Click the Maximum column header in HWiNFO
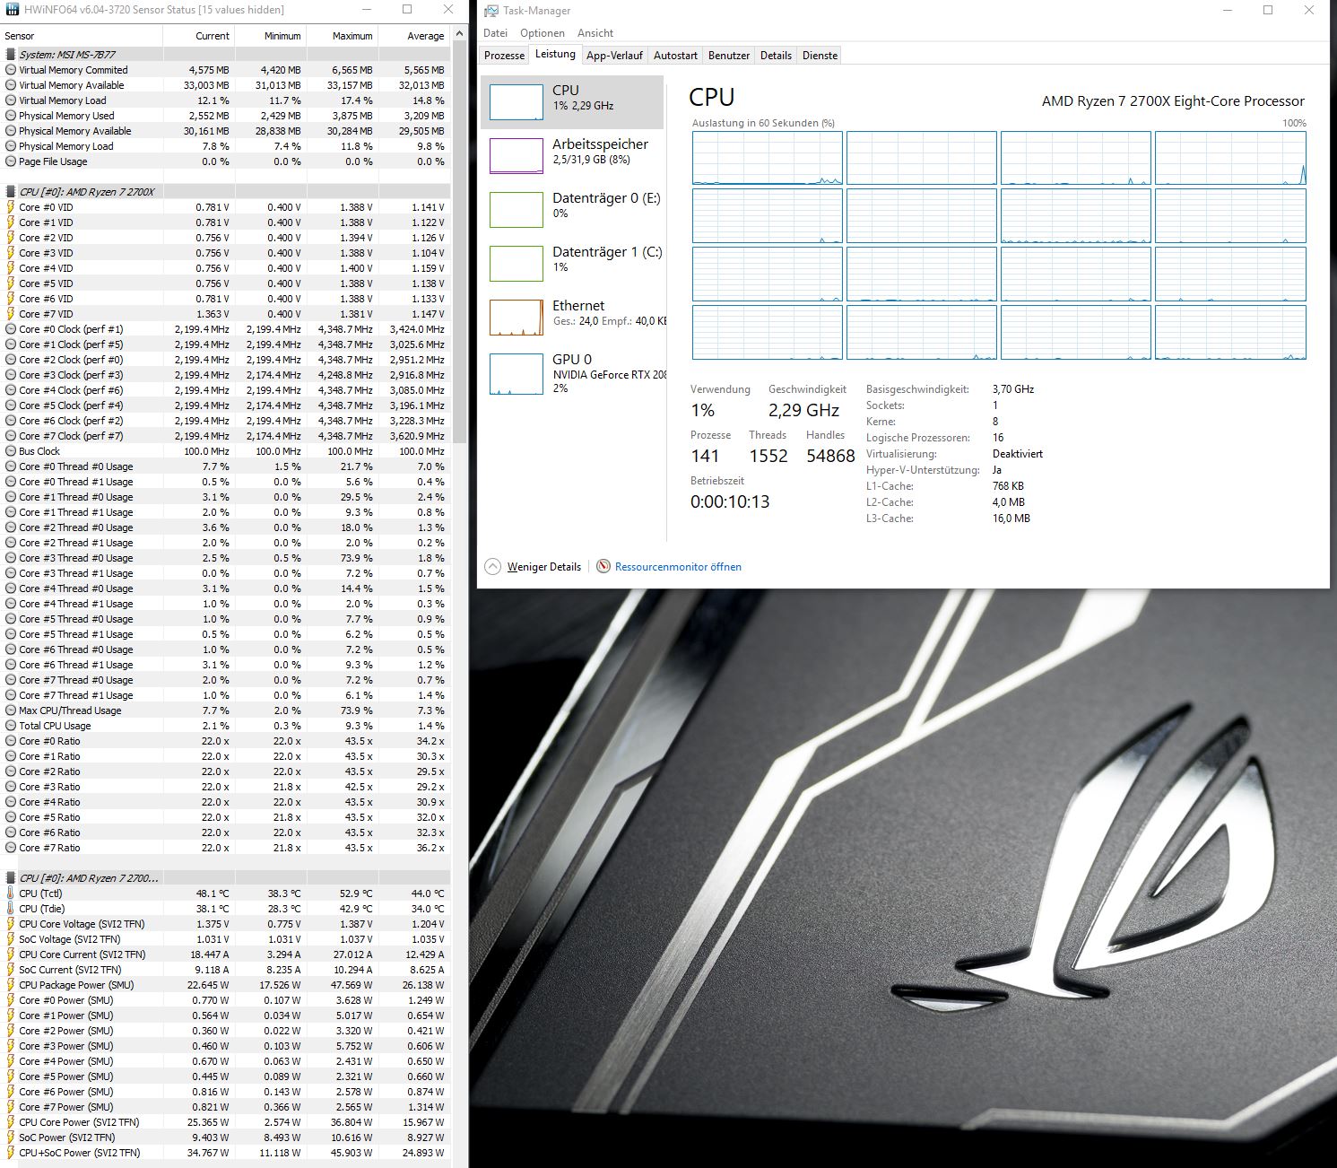Image resolution: width=1337 pixels, height=1168 pixels. 351,36
